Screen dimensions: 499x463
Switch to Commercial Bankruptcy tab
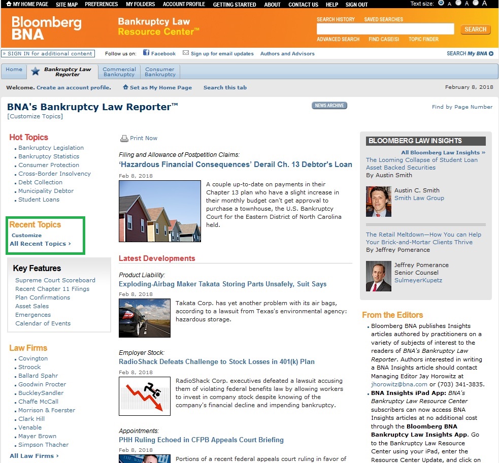[119, 72]
